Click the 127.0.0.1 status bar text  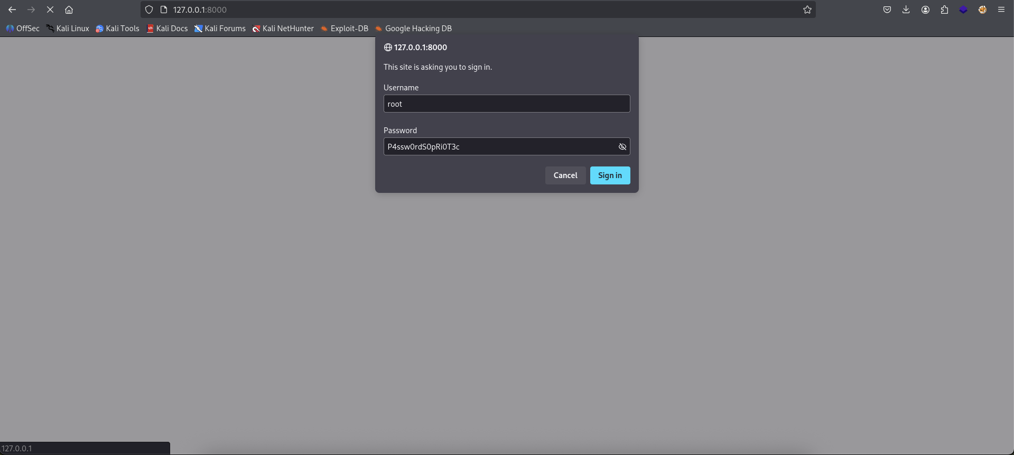tap(17, 448)
